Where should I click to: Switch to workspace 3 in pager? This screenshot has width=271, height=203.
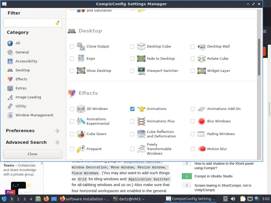click(25, 199)
